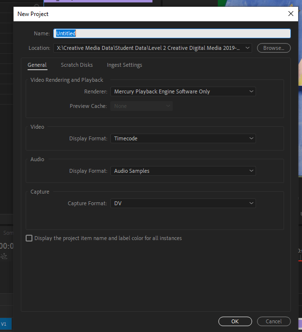The width and height of the screenshot is (302, 332).
Task: Click the timeline timecode behind the dialog
Action: tap(6, 246)
